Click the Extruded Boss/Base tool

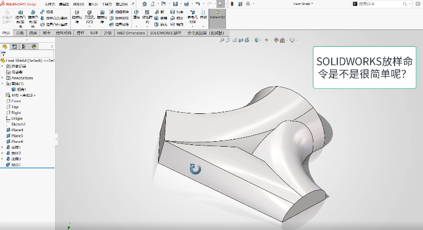[x=20, y=18]
